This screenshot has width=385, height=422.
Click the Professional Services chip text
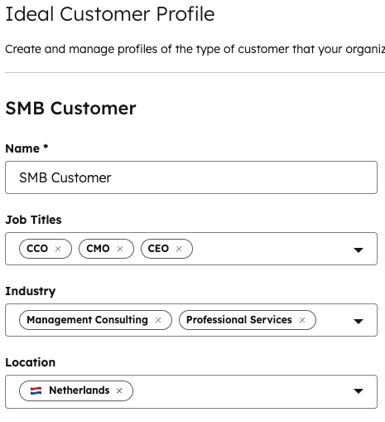[239, 320]
